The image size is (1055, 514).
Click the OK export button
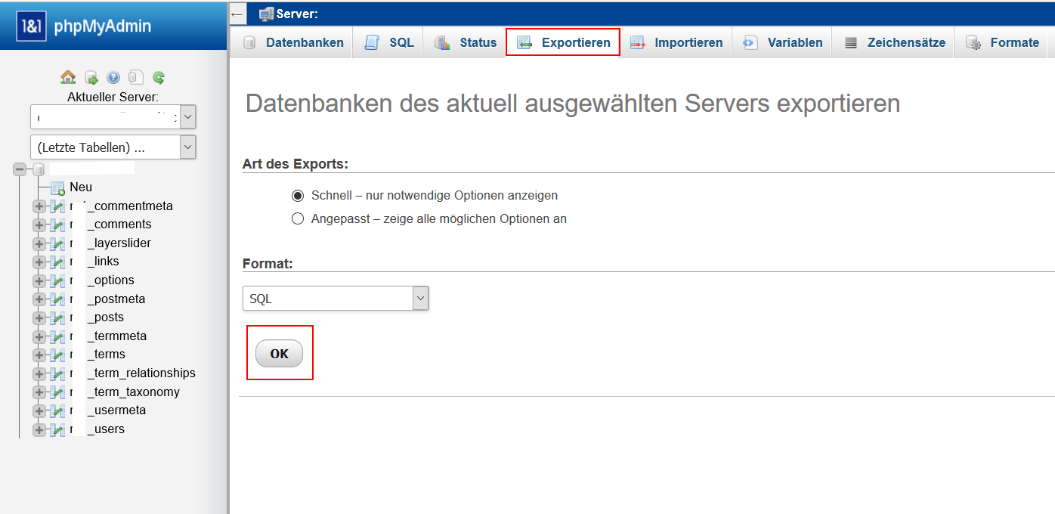pos(280,352)
